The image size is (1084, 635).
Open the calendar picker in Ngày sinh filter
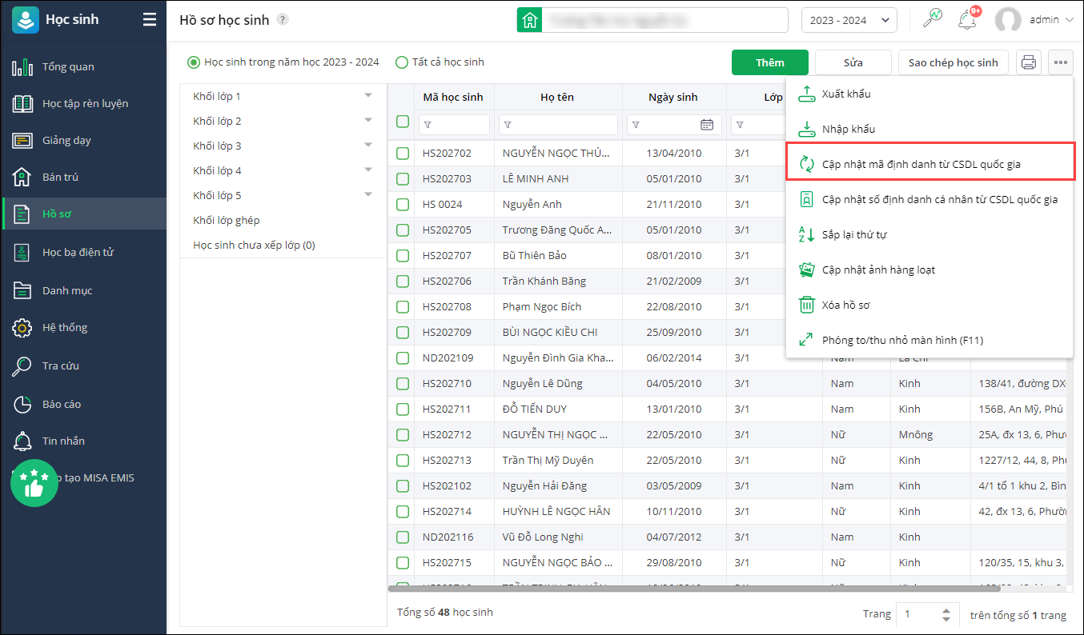(707, 125)
